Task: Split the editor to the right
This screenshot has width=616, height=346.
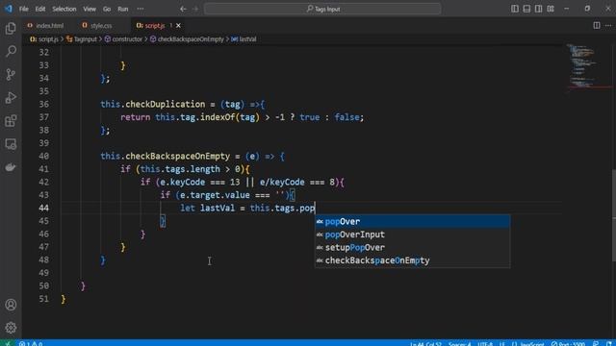Action: coord(597,26)
